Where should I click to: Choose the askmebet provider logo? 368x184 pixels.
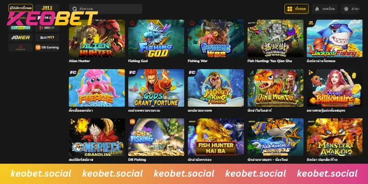(x=21, y=28)
